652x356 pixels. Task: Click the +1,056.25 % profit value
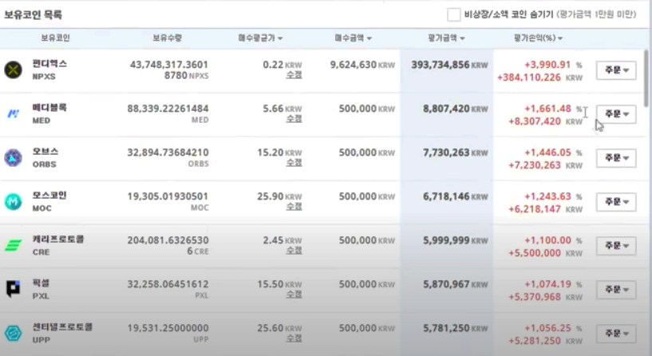click(553, 328)
